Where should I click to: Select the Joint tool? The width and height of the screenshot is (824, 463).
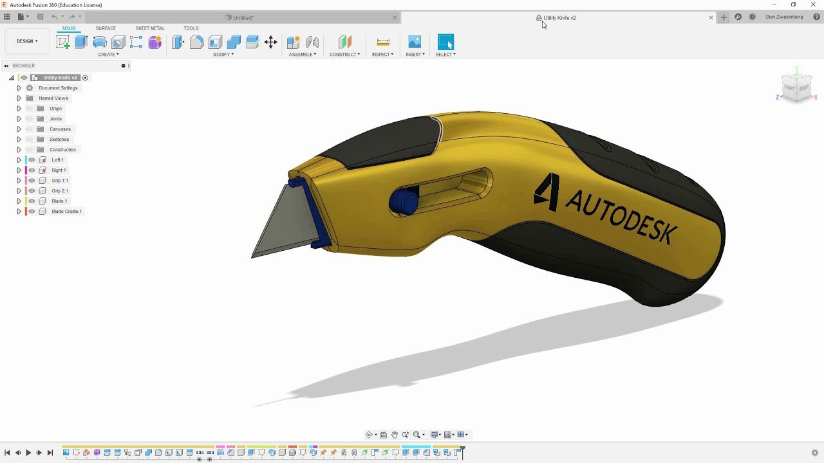point(312,42)
